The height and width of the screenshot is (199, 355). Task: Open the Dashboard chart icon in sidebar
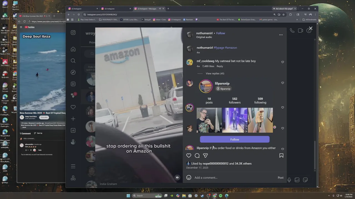[x=73, y=130]
